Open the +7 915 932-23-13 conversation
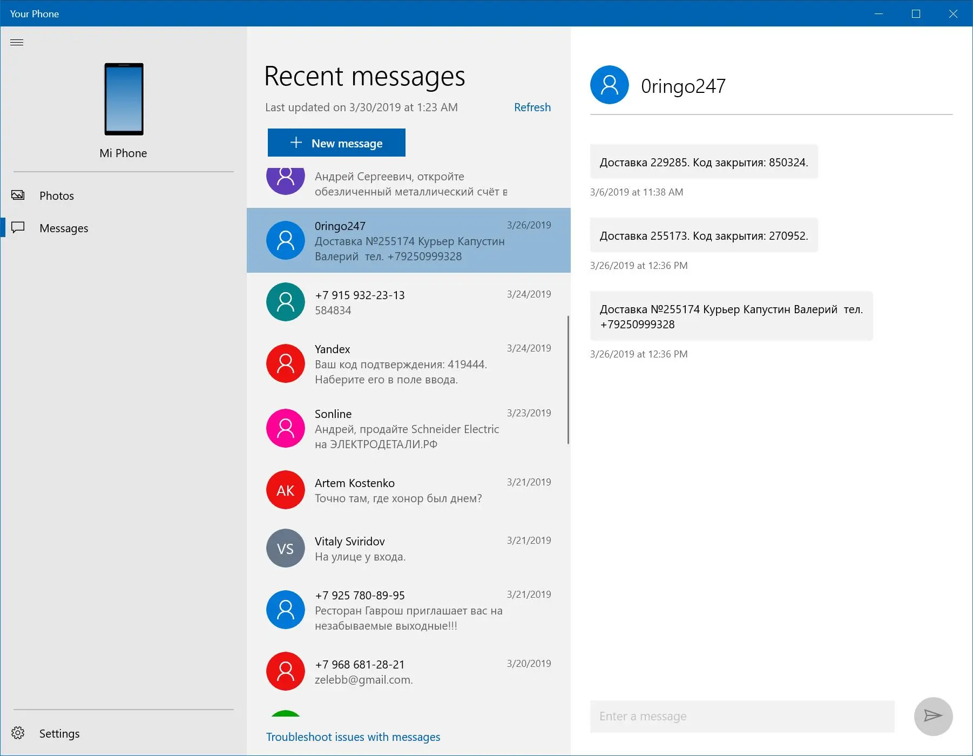Screen dimensions: 973x756 point(409,302)
